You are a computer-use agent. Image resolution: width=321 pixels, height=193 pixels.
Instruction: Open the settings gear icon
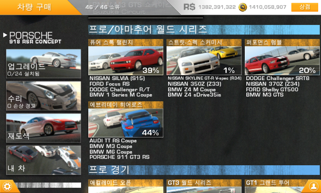click(7, 187)
